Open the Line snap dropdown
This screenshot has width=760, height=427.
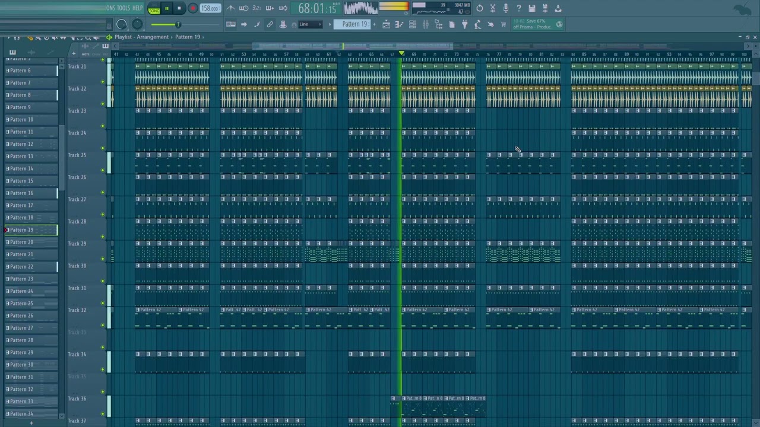(x=310, y=24)
